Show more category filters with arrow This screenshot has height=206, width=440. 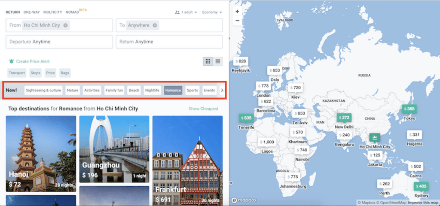(222, 90)
